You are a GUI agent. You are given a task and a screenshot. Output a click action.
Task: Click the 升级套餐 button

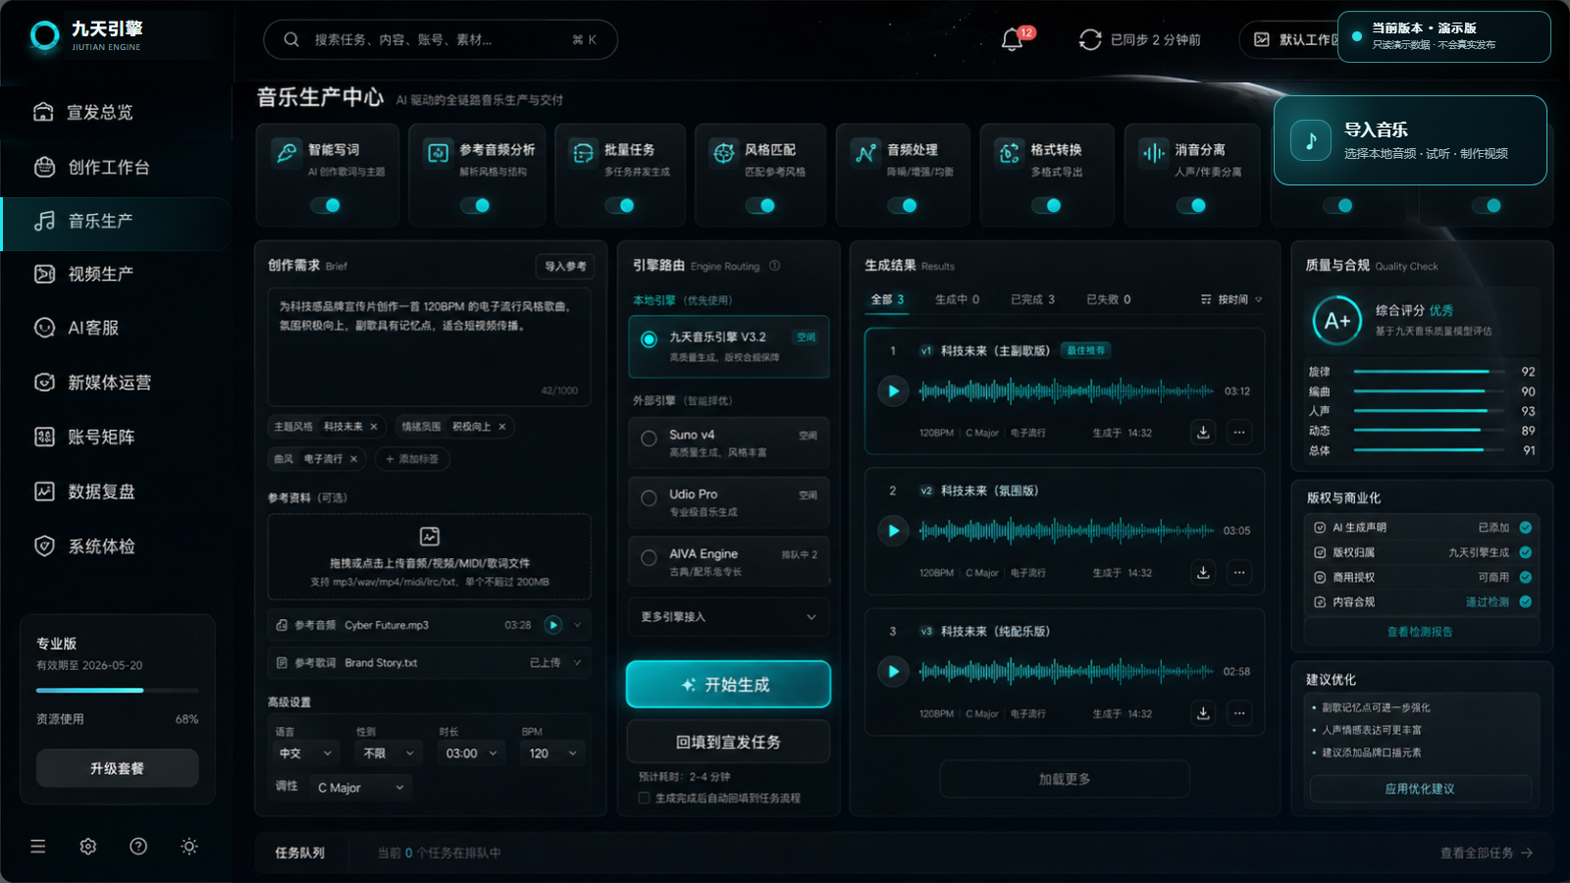pyautogui.click(x=118, y=768)
